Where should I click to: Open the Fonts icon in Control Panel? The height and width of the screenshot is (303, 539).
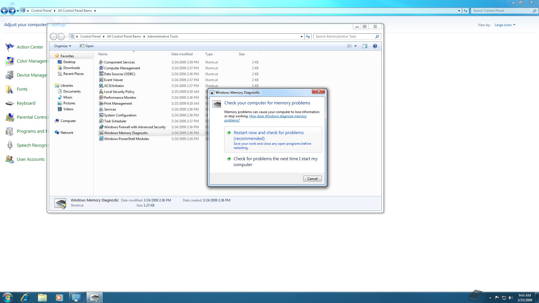[10, 89]
